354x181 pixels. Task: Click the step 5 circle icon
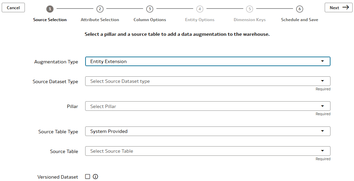(249, 9)
